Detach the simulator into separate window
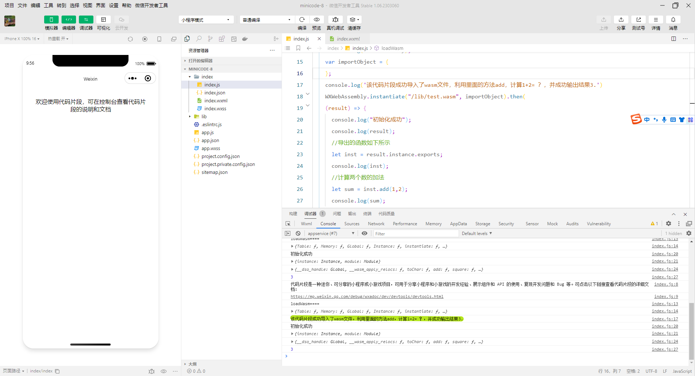The height and width of the screenshot is (376, 695). pyautogui.click(x=174, y=39)
